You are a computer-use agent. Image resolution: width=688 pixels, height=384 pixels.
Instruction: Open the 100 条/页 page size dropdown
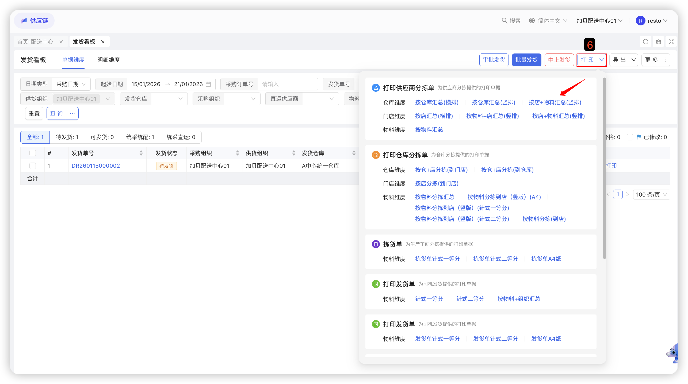(x=651, y=195)
